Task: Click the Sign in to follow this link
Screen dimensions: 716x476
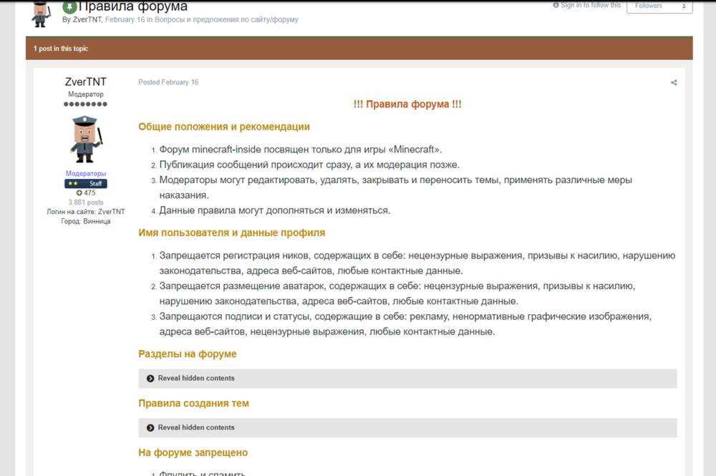Action: [591, 5]
